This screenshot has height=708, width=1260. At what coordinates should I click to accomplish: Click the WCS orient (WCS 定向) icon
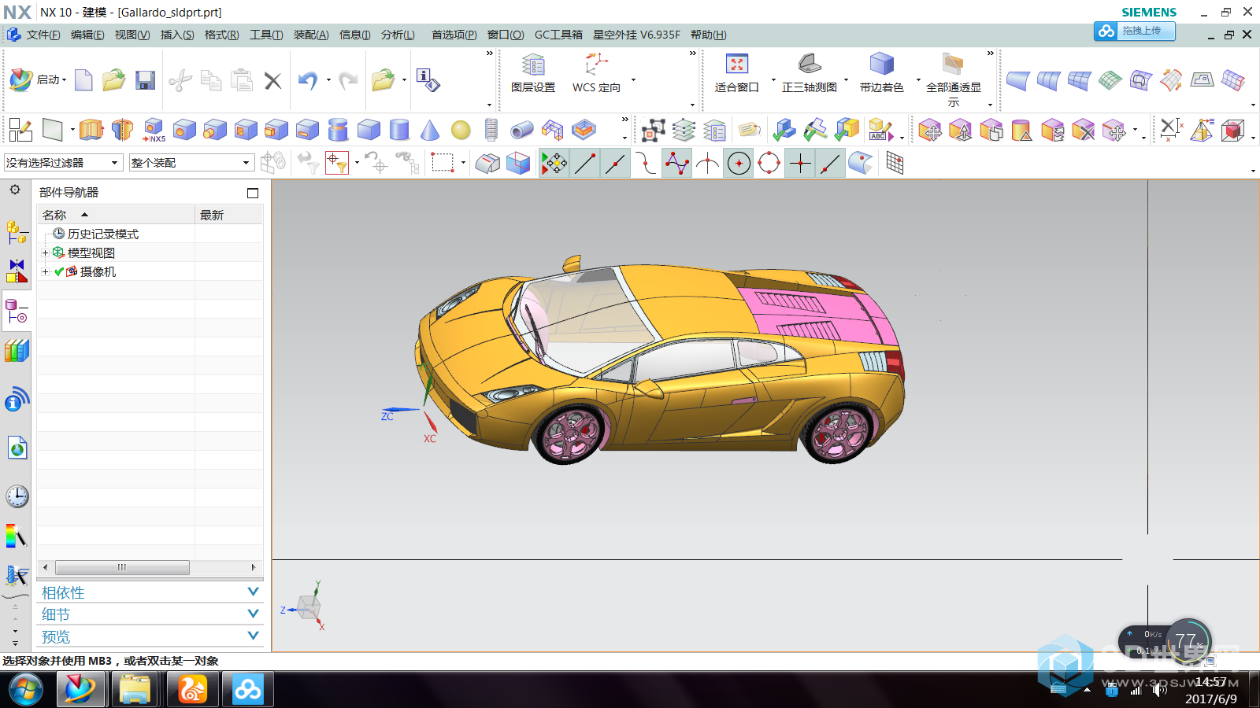tap(596, 74)
